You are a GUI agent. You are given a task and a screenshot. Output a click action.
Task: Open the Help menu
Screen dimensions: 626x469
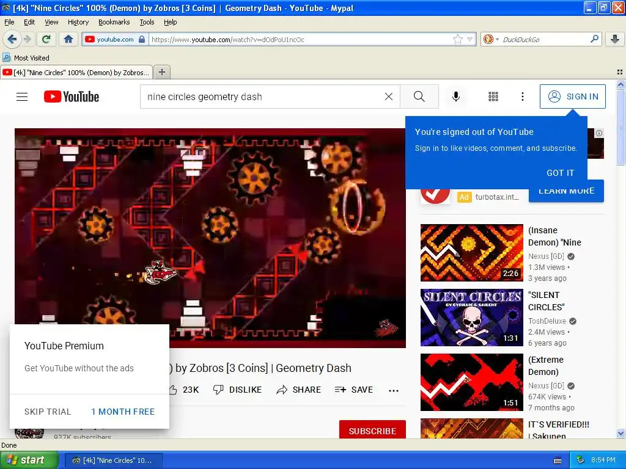click(x=170, y=22)
